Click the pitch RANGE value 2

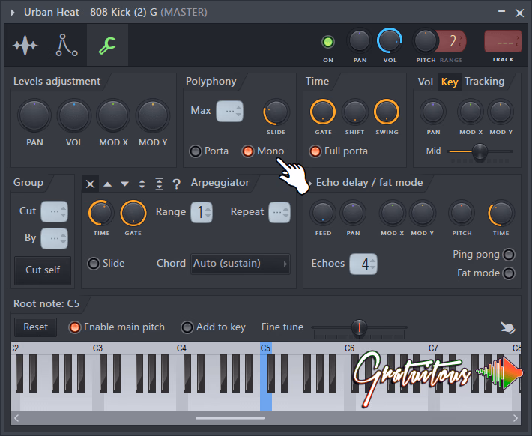453,41
